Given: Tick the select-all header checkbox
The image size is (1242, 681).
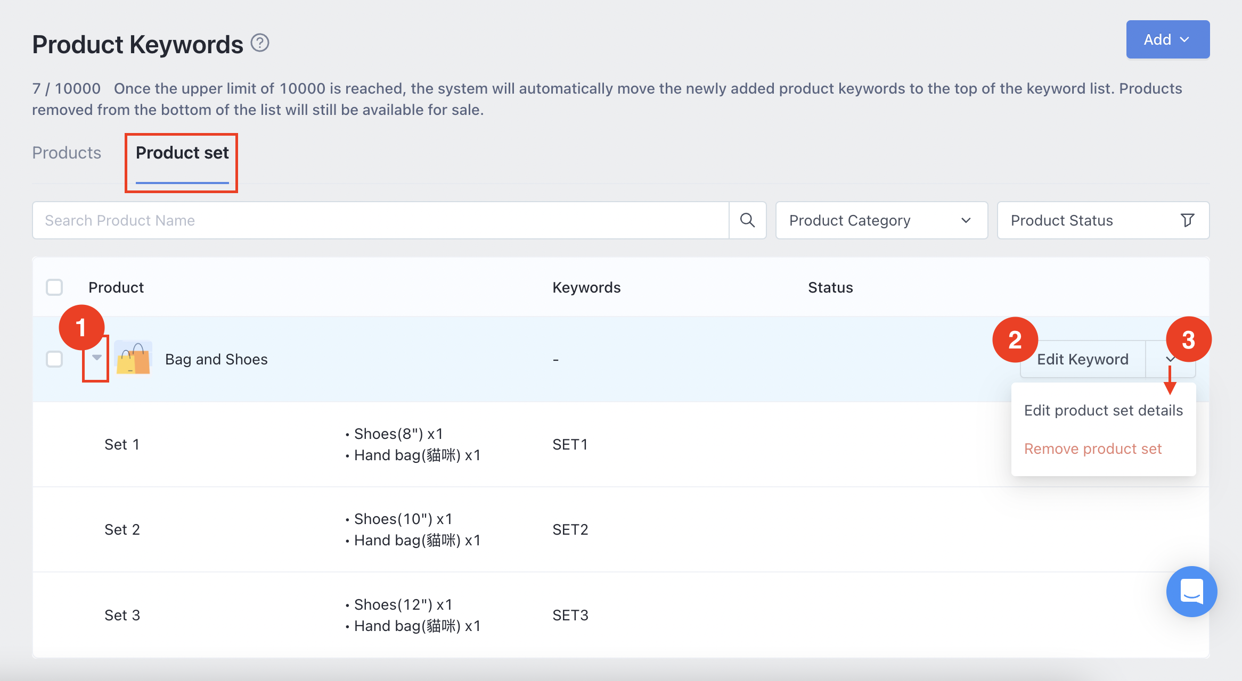Looking at the screenshot, I should [54, 287].
